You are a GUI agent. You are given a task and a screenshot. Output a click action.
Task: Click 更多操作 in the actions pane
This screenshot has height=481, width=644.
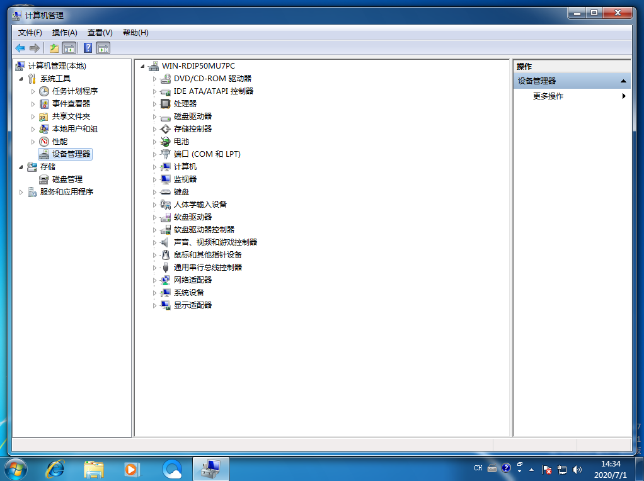548,96
